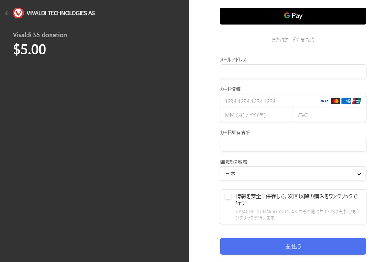Click the VIVALDI TECHNOLOGIES AS merchant name
This screenshot has width=379, height=262.
(x=61, y=13)
